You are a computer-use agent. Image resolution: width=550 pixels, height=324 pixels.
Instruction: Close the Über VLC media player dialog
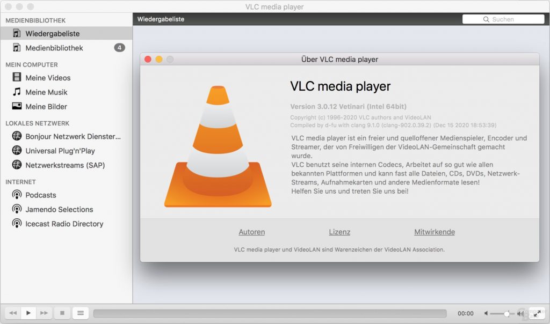point(148,59)
